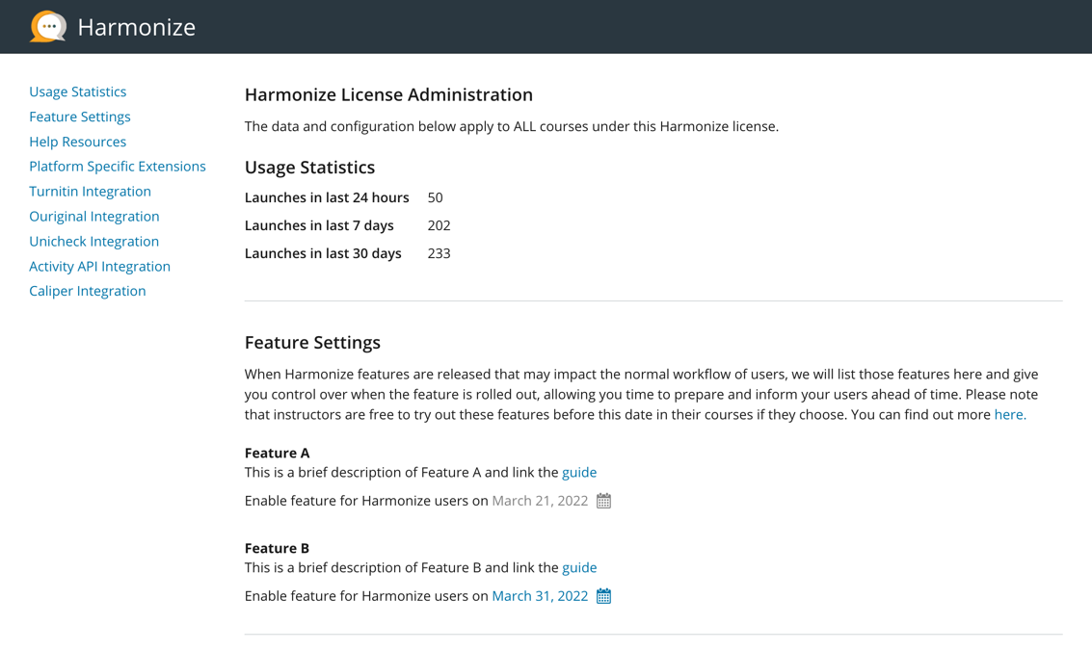This screenshot has width=1092, height=651.
Task: Open the calendar picker for Feature B
Action: pos(603,596)
